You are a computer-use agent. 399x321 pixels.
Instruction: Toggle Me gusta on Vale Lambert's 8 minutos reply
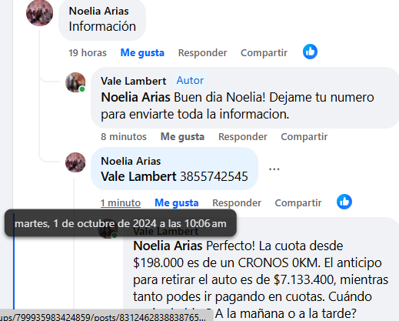182,136
